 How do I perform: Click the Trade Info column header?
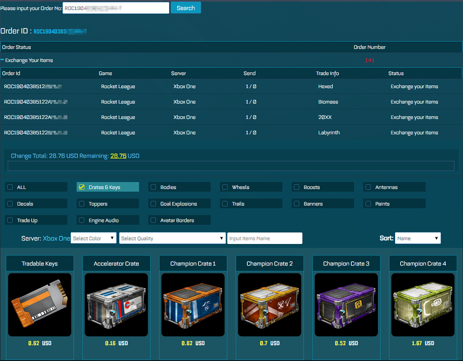coord(327,73)
